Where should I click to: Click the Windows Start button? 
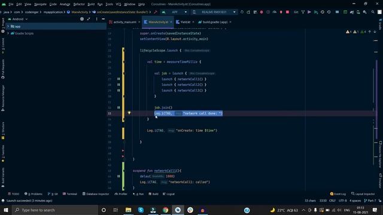pyautogui.click(x=5, y=210)
